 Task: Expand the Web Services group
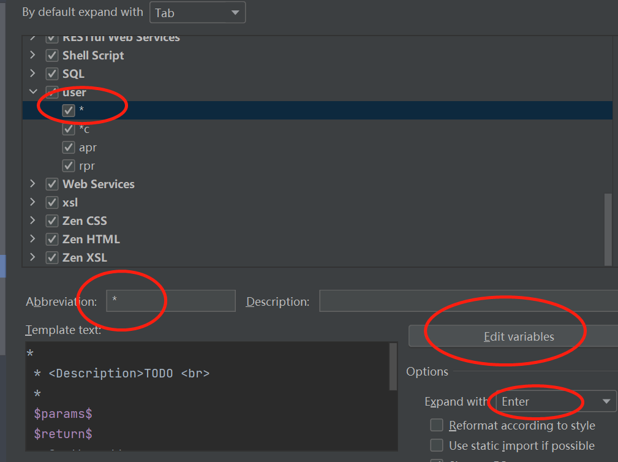coord(32,184)
